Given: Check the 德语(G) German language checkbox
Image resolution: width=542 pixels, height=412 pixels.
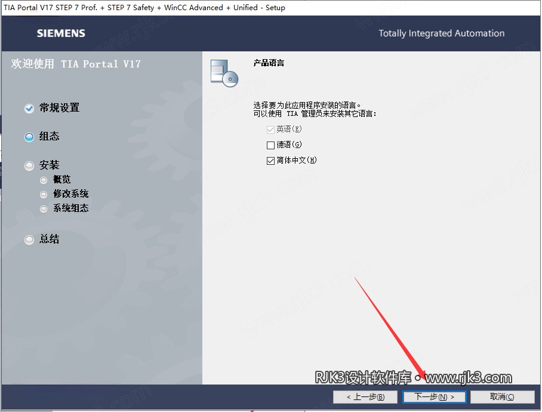Looking at the screenshot, I should coord(270,145).
